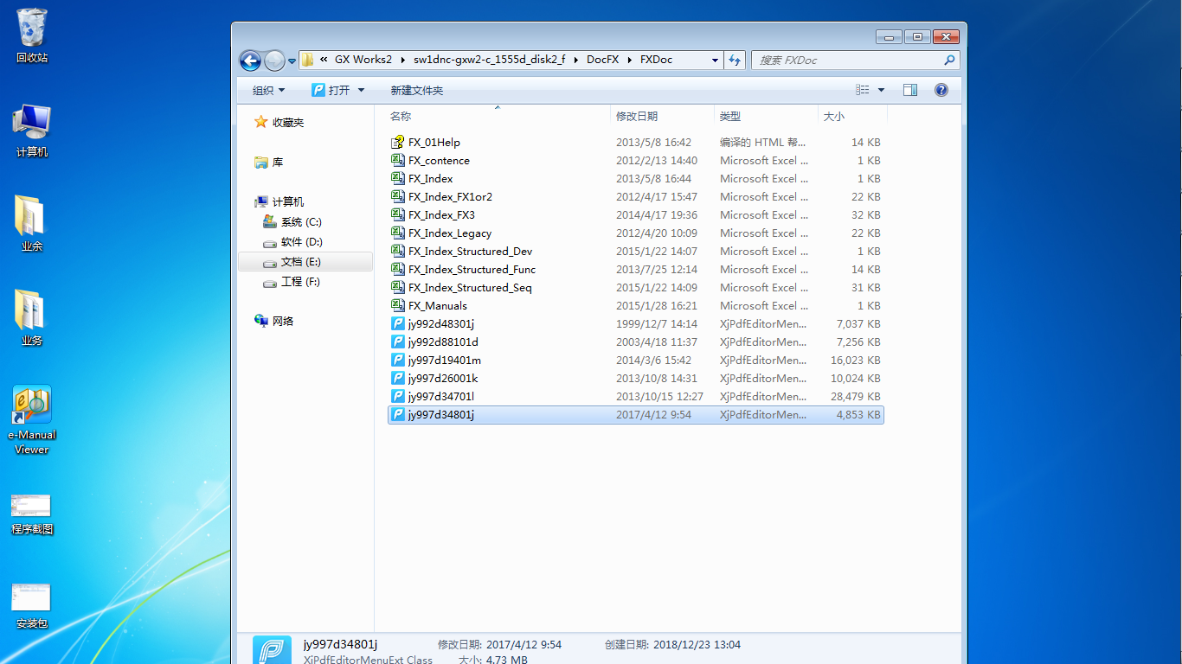Select 工程 (F:) drive in navigation pane
This screenshot has height=664, width=1182.
click(x=300, y=282)
